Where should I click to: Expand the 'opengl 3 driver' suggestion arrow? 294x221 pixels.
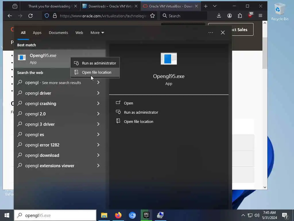98,124
